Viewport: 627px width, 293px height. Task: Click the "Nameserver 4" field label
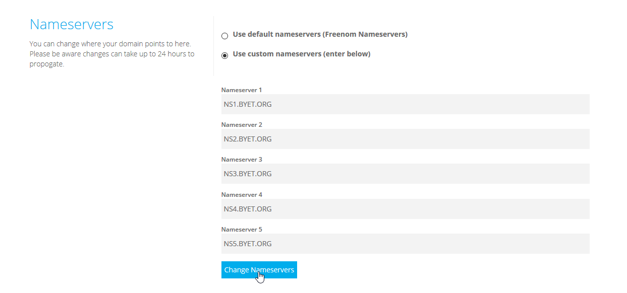click(x=242, y=195)
